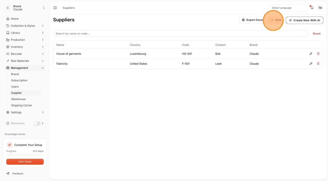328x181 pixels.
Task: Expand Collection & Styles chevron
Action: (x=43, y=26)
